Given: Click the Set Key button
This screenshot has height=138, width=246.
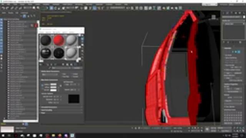Looking at the screenshot, I should pyautogui.click(x=213, y=131).
